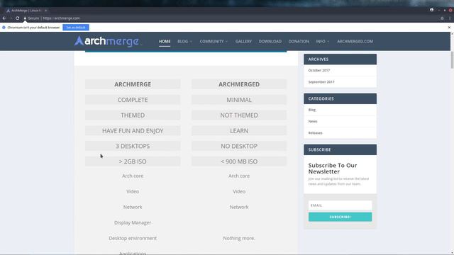Open the user profile icon in title bar
The image size is (454, 255).
click(432, 10)
